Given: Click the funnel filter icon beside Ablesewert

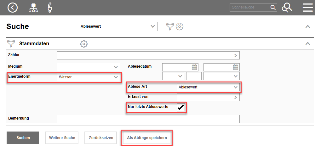Looking at the screenshot, I should click(170, 26).
